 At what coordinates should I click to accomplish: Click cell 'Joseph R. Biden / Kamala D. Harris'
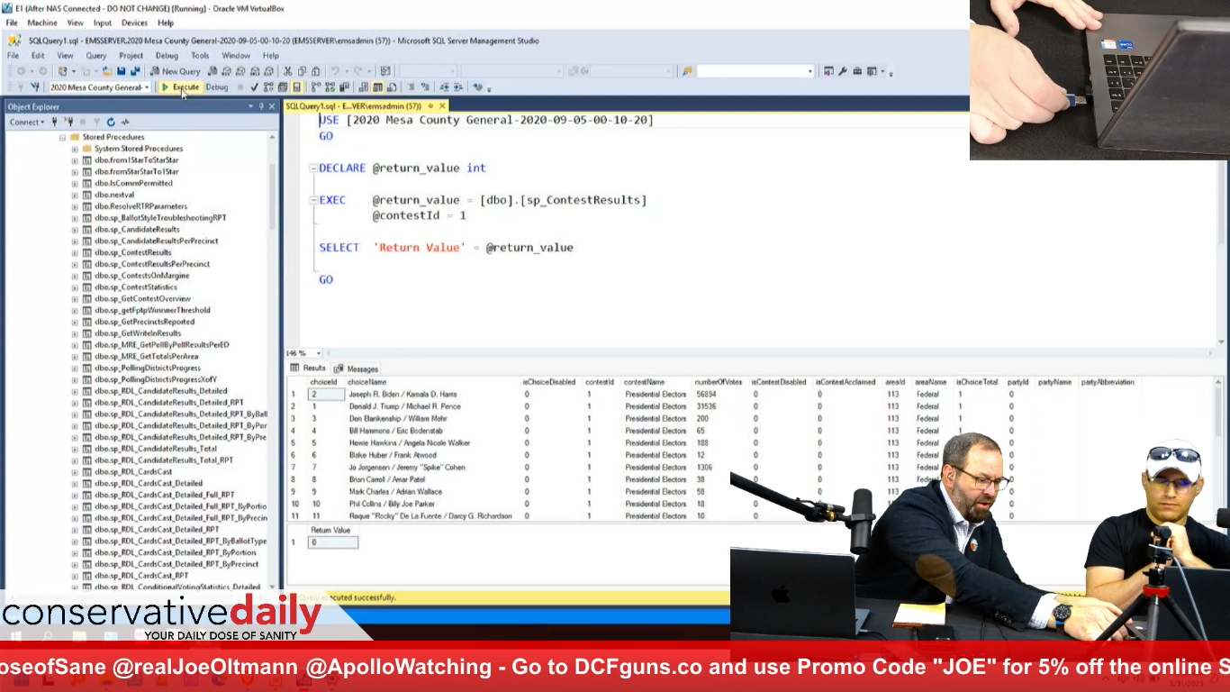click(402, 394)
